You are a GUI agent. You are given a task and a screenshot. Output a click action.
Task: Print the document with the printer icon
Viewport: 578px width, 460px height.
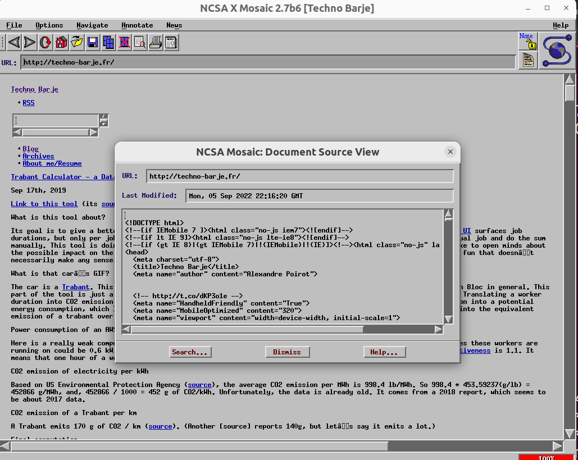(156, 42)
